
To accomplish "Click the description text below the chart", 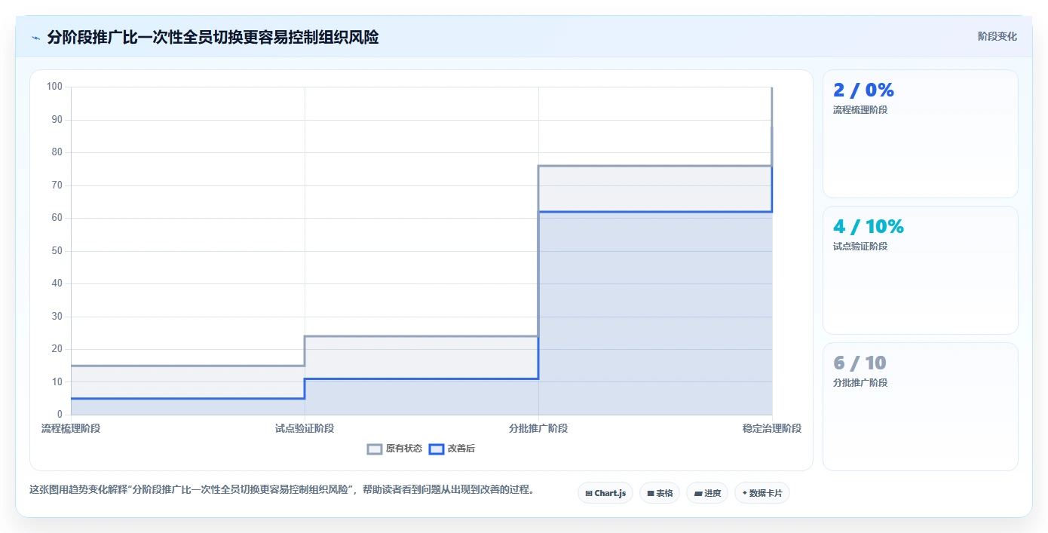I will (282, 489).
